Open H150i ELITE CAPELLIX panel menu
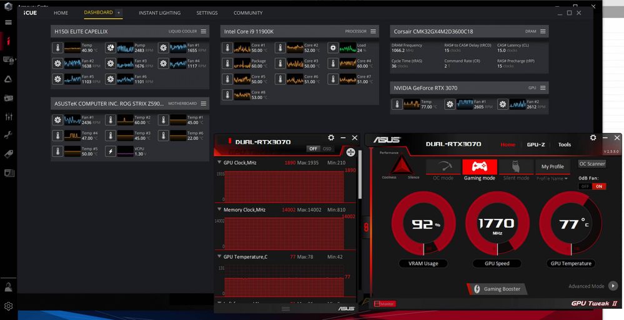Image resolution: width=624 pixels, height=320 pixels. coord(204,31)
